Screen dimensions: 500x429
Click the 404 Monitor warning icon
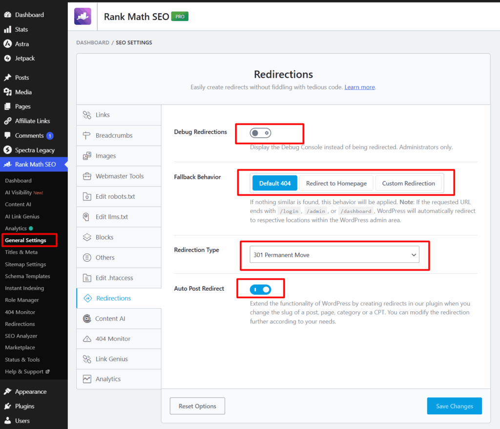[87, 339]
